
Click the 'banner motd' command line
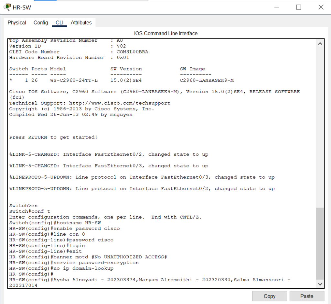88,257
